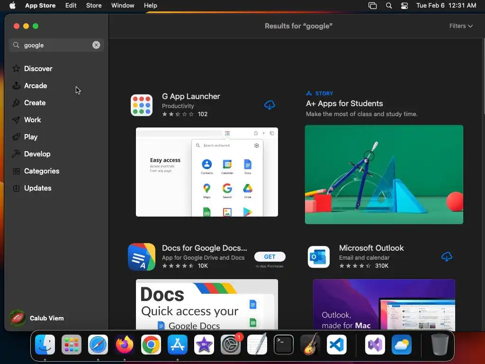Viewport: 485px width, 364px height.
Task: Open the students story geometry image
Action: (384, 174)
